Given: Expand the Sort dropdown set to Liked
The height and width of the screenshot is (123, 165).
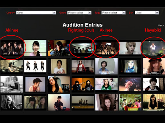Looking at the screenshot, I should point(147,12).
